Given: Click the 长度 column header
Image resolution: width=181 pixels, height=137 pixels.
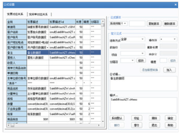Looking at the screenshot, I should click(x=79, y=22).
